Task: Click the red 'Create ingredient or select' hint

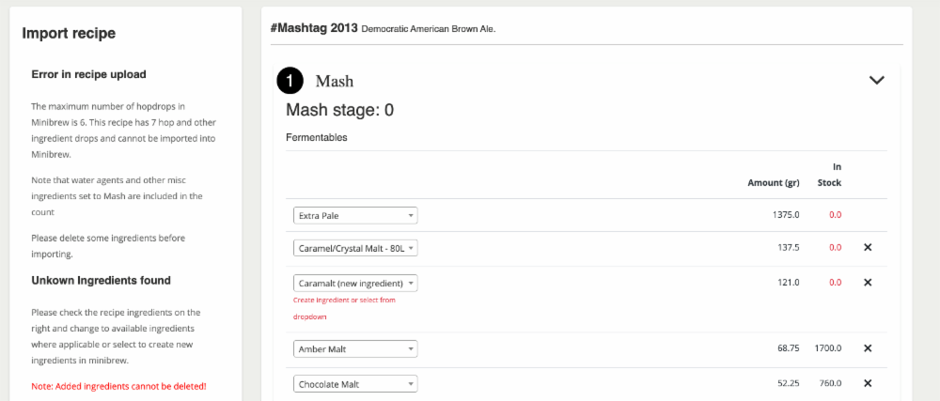Action: (344, 308)
